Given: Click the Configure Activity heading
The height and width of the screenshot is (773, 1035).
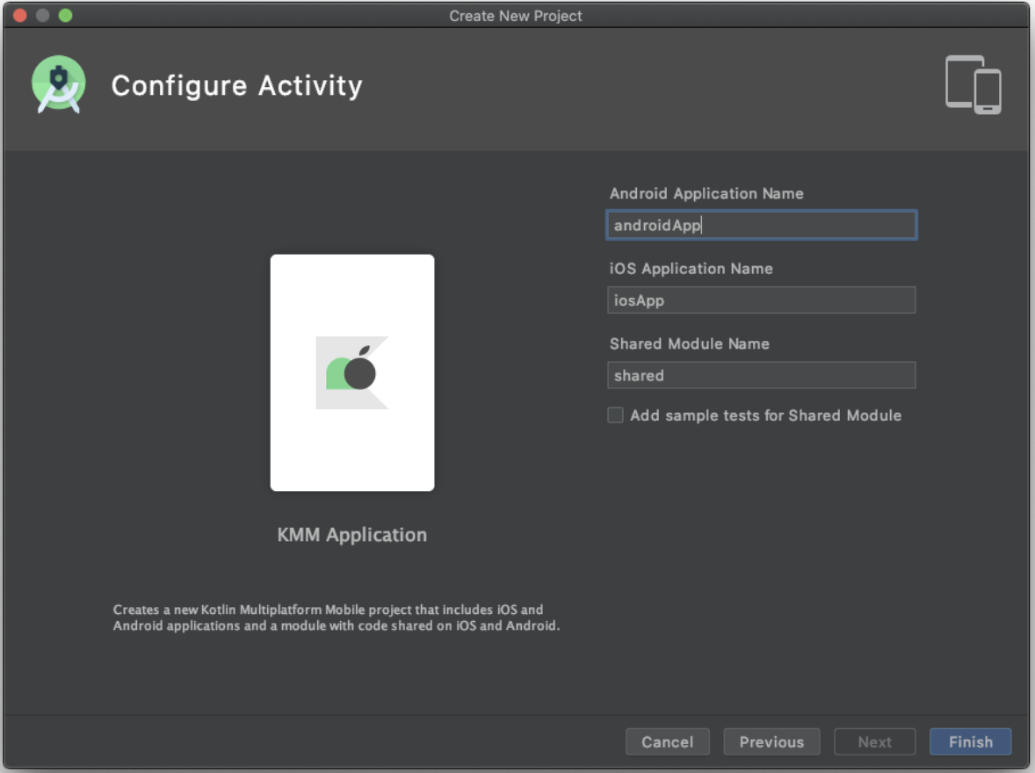Looking at the screenshot, I should click(x=237, y=86).
